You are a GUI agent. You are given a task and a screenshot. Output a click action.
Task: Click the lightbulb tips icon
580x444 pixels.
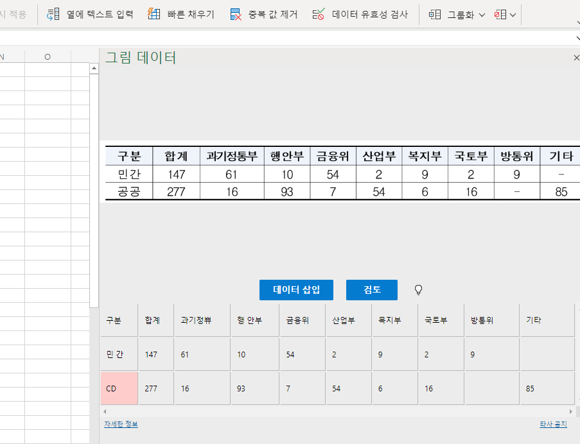418,290
